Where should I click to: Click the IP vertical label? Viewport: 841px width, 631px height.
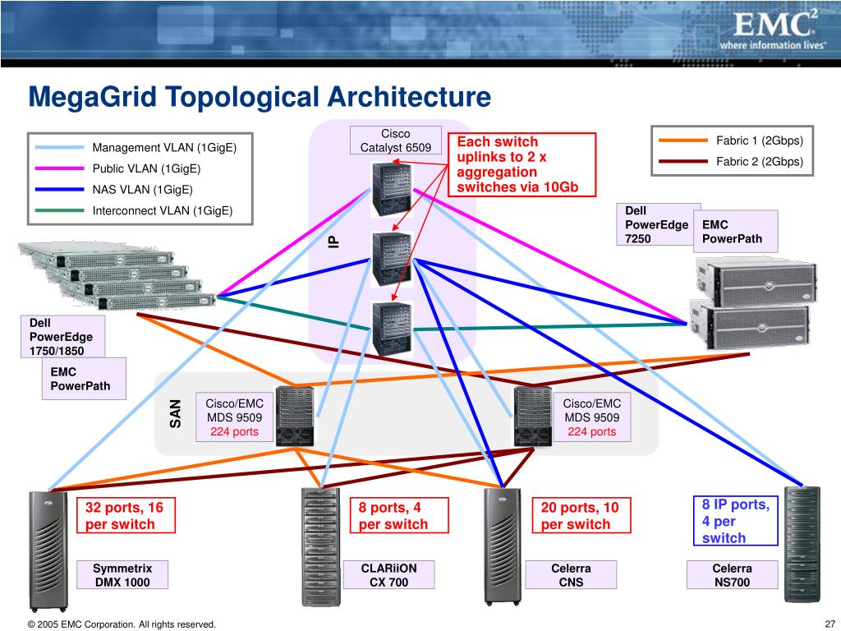point(333,242)
